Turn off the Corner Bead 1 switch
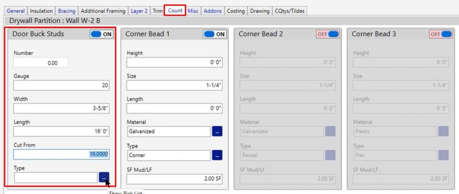The image size is (459, 194). click(215, 34)
